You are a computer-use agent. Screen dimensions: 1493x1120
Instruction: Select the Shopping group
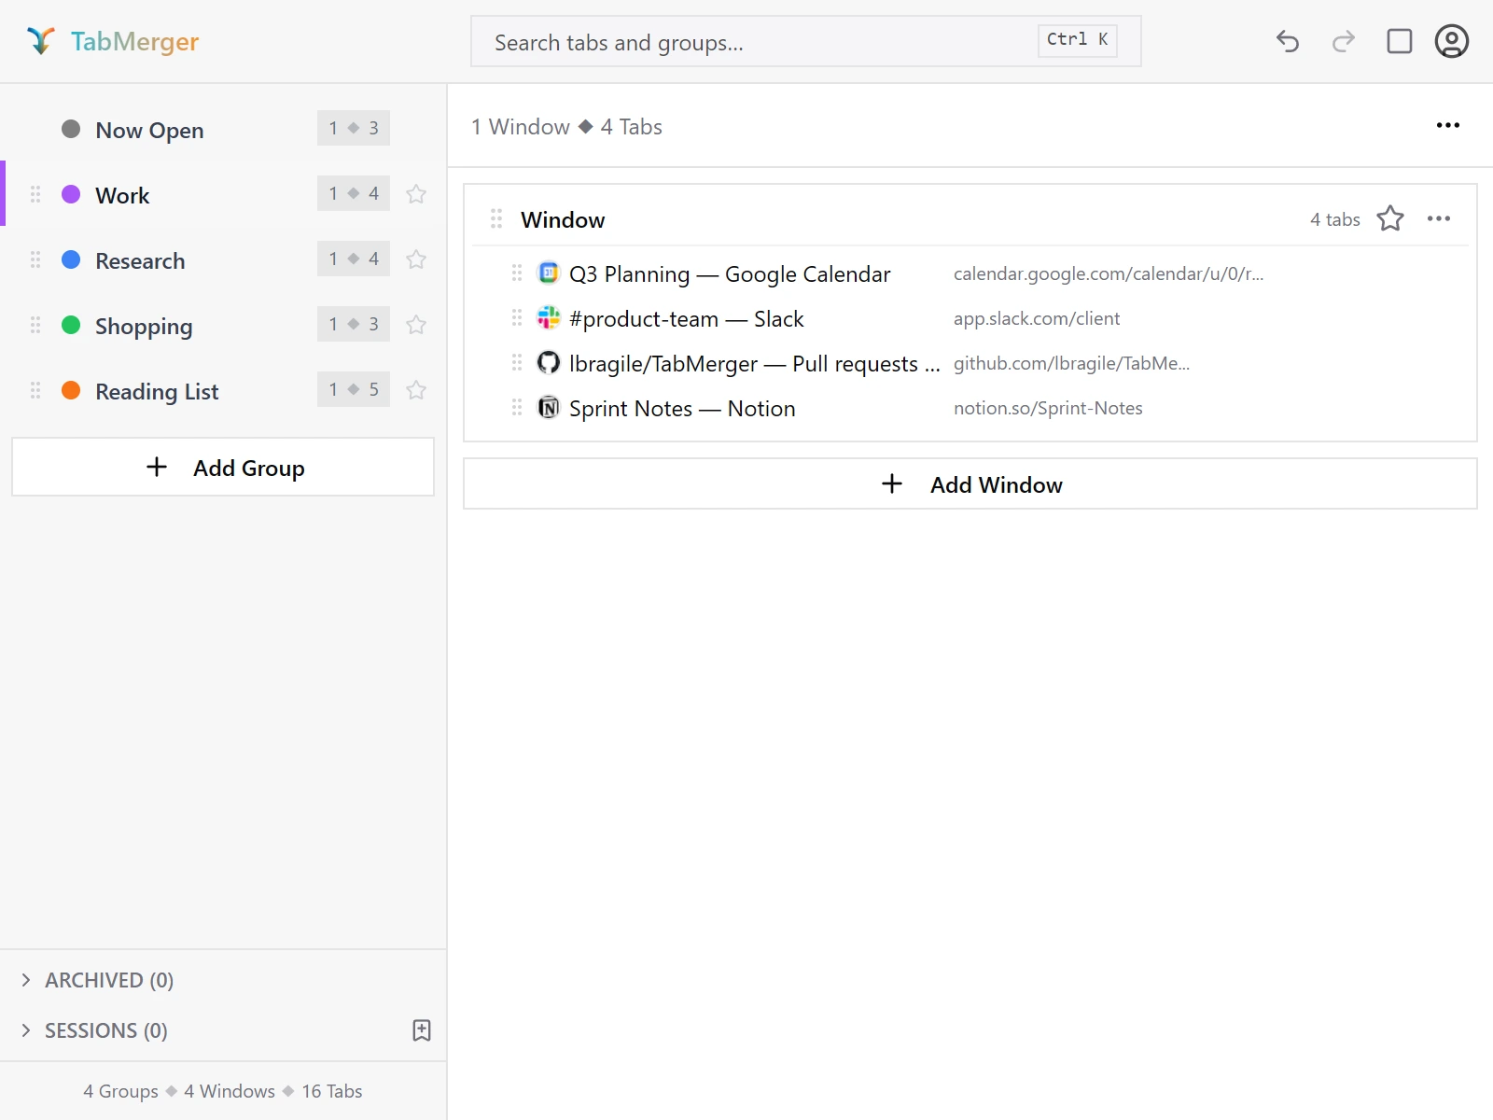[223, 325]
